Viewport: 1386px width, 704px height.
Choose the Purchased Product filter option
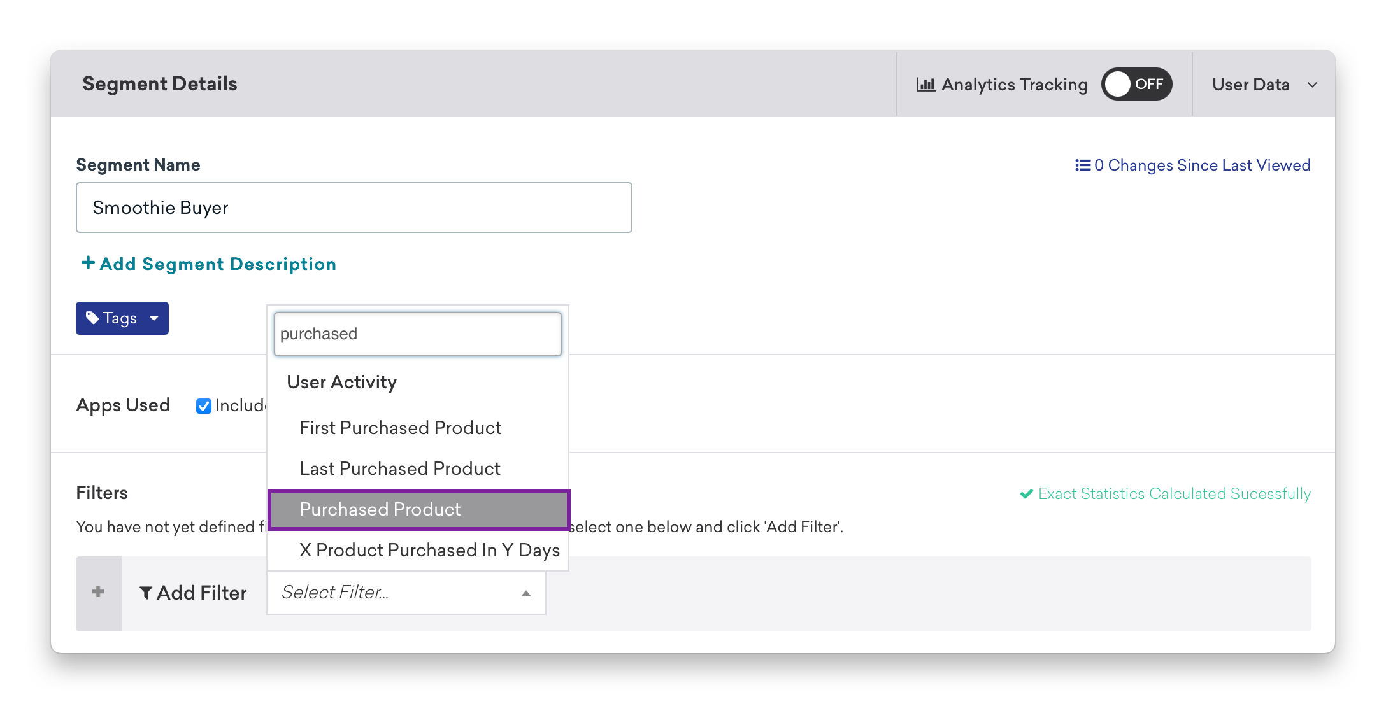tap(419, 509)
